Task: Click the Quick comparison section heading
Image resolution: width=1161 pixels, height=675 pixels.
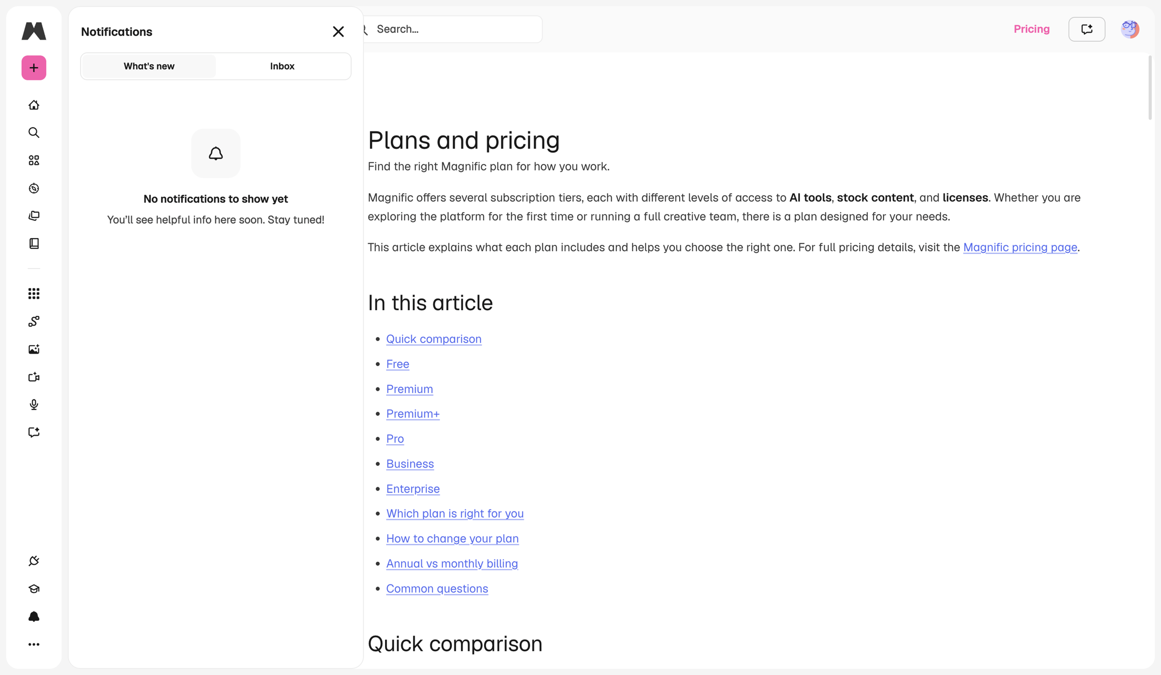Action: click(x=455, y=644)
